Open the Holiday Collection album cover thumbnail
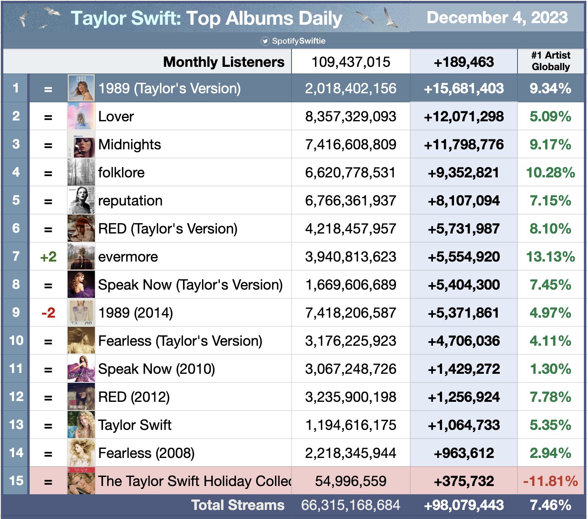Image resolution: width=588 pixels, height=519 pixels. pos(81,481)
